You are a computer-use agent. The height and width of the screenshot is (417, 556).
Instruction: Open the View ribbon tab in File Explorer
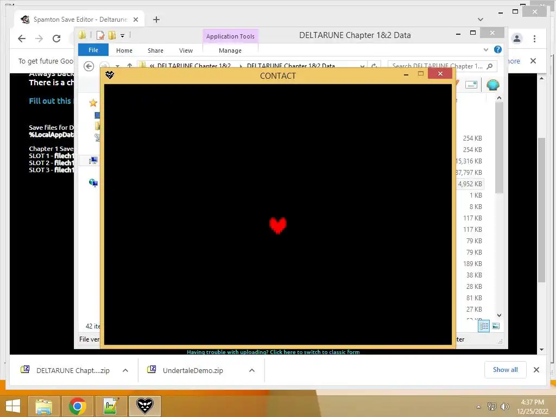click(x=186, y=50)
